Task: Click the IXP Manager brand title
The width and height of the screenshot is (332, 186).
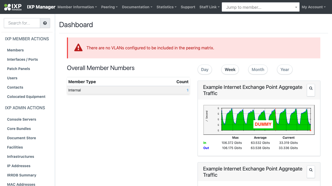Action: (41, 7)
